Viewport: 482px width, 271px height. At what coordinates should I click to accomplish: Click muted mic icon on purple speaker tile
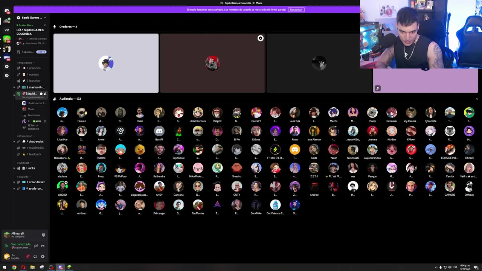(377, 88)
